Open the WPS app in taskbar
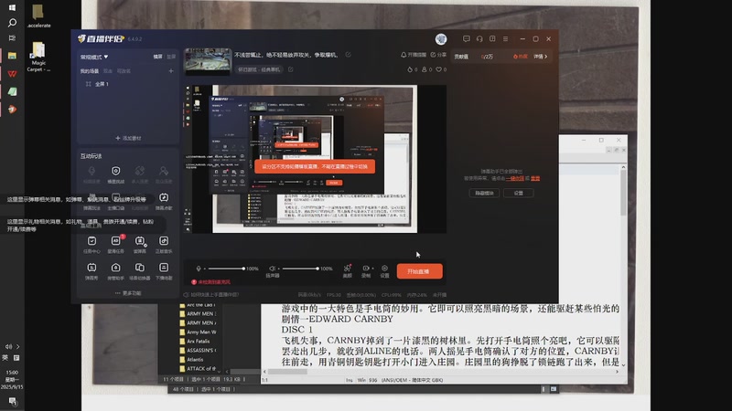 (12, 74)
